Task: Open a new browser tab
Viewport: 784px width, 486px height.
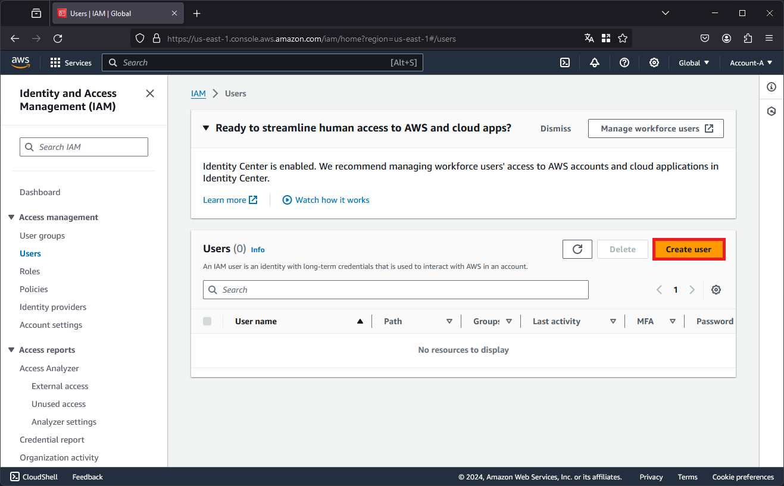Action: (197, 13)
